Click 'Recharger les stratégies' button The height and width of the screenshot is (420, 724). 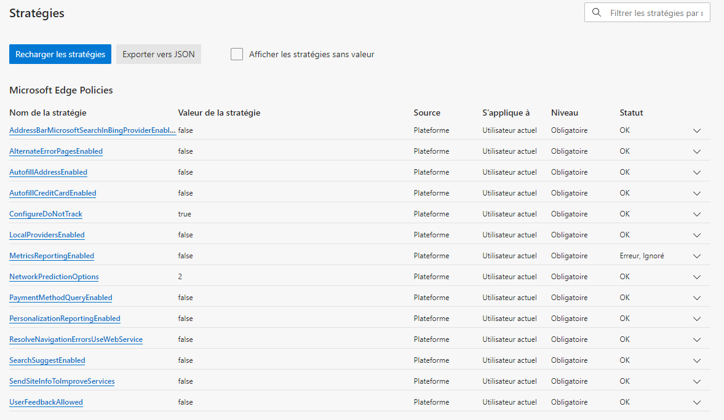[60, 54]
